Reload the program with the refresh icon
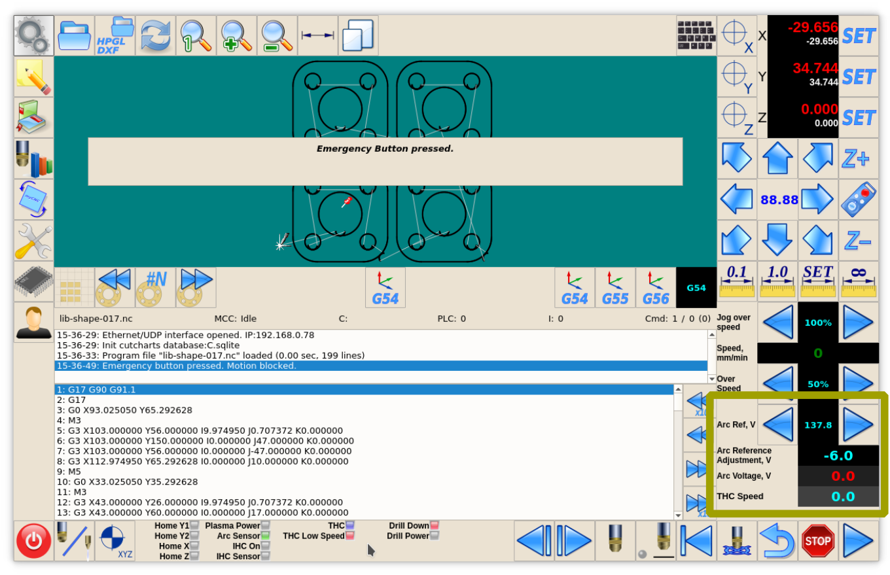The width and height of the screenshot is (890, 575). tap(156, 35)
